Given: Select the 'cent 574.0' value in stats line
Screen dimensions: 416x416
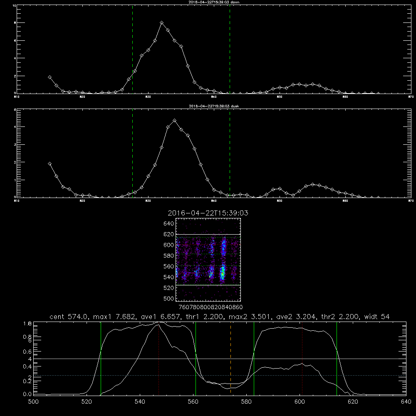Looking at the screenshot, I should click(69, 317).
